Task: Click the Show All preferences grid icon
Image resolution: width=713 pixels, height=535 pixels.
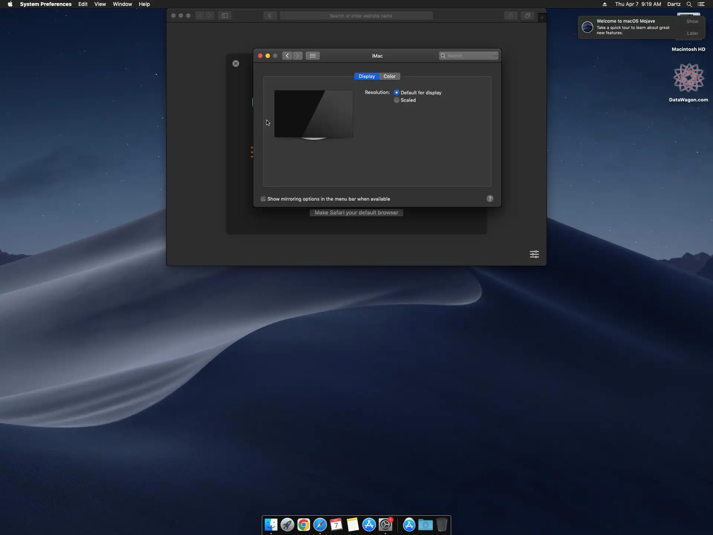Action: click(312, 56)
